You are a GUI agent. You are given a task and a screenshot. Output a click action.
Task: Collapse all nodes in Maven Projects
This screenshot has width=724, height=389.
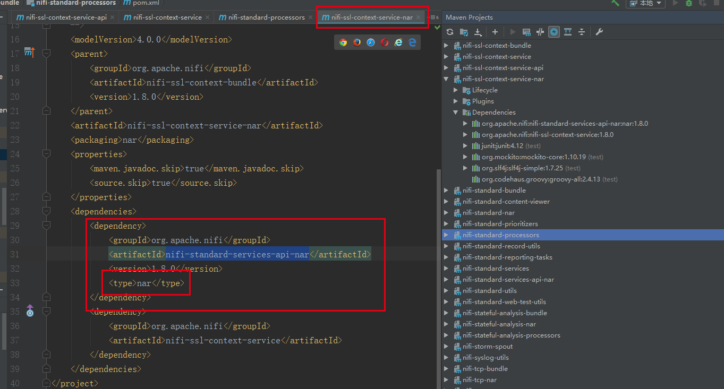coord(582,32)
